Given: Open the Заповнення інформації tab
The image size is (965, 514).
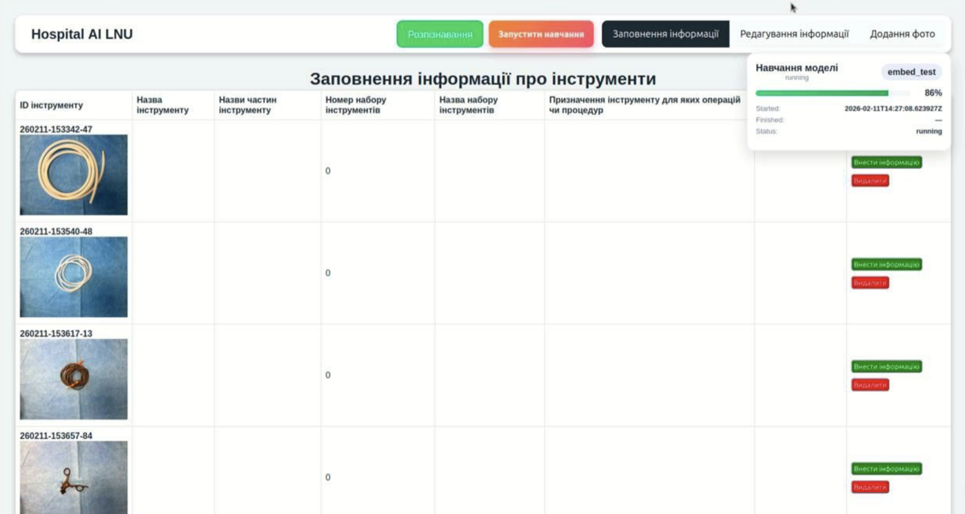Looking at the screenshot, I should [665, 34].
